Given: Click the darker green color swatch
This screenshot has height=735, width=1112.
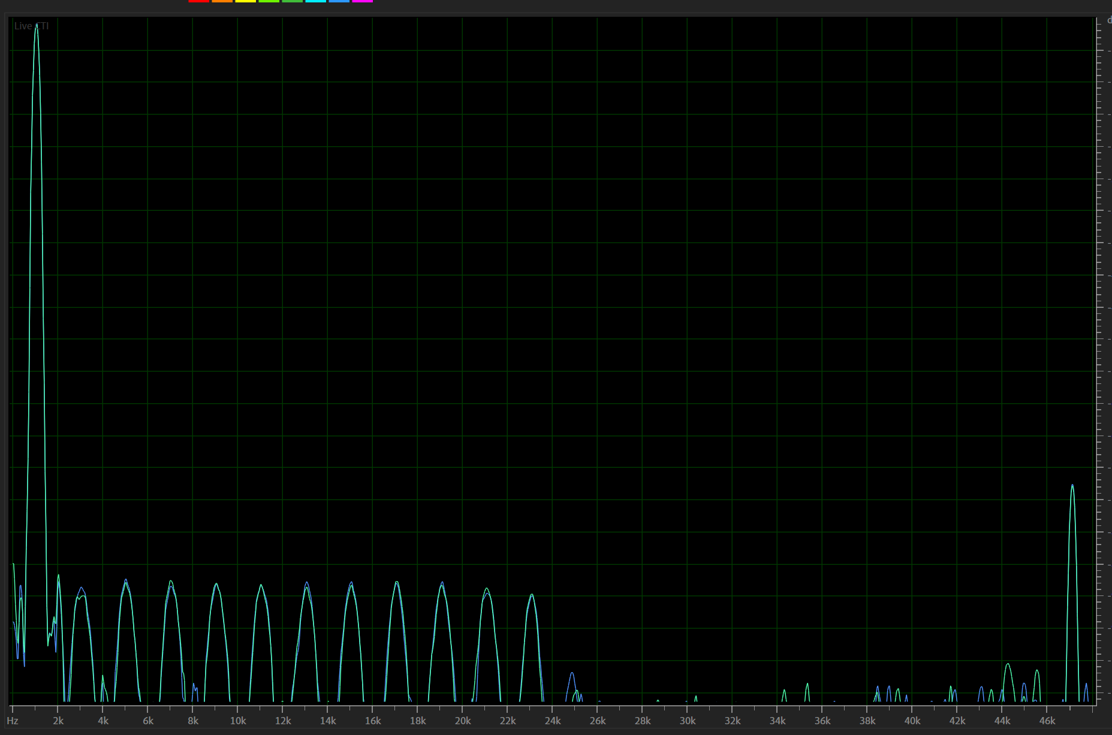Looking at the screenshot, I should pyautogui.click(x=293, y=1).
